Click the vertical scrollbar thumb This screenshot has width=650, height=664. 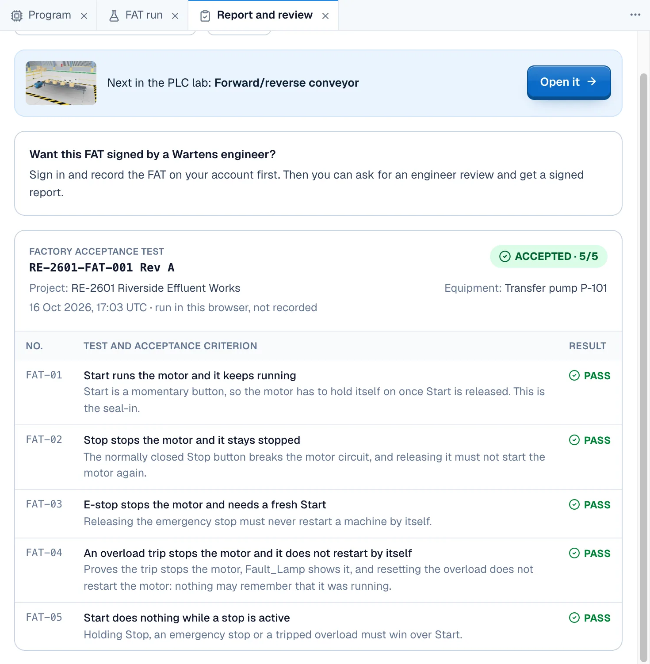tap(644, 367)
